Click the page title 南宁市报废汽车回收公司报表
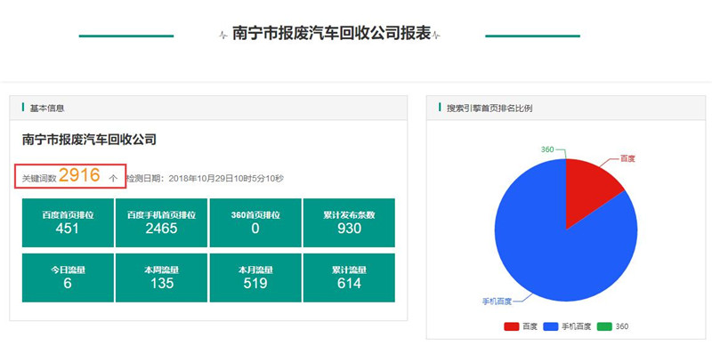Screen dimensions: 712x346 (x=331, y=34)
